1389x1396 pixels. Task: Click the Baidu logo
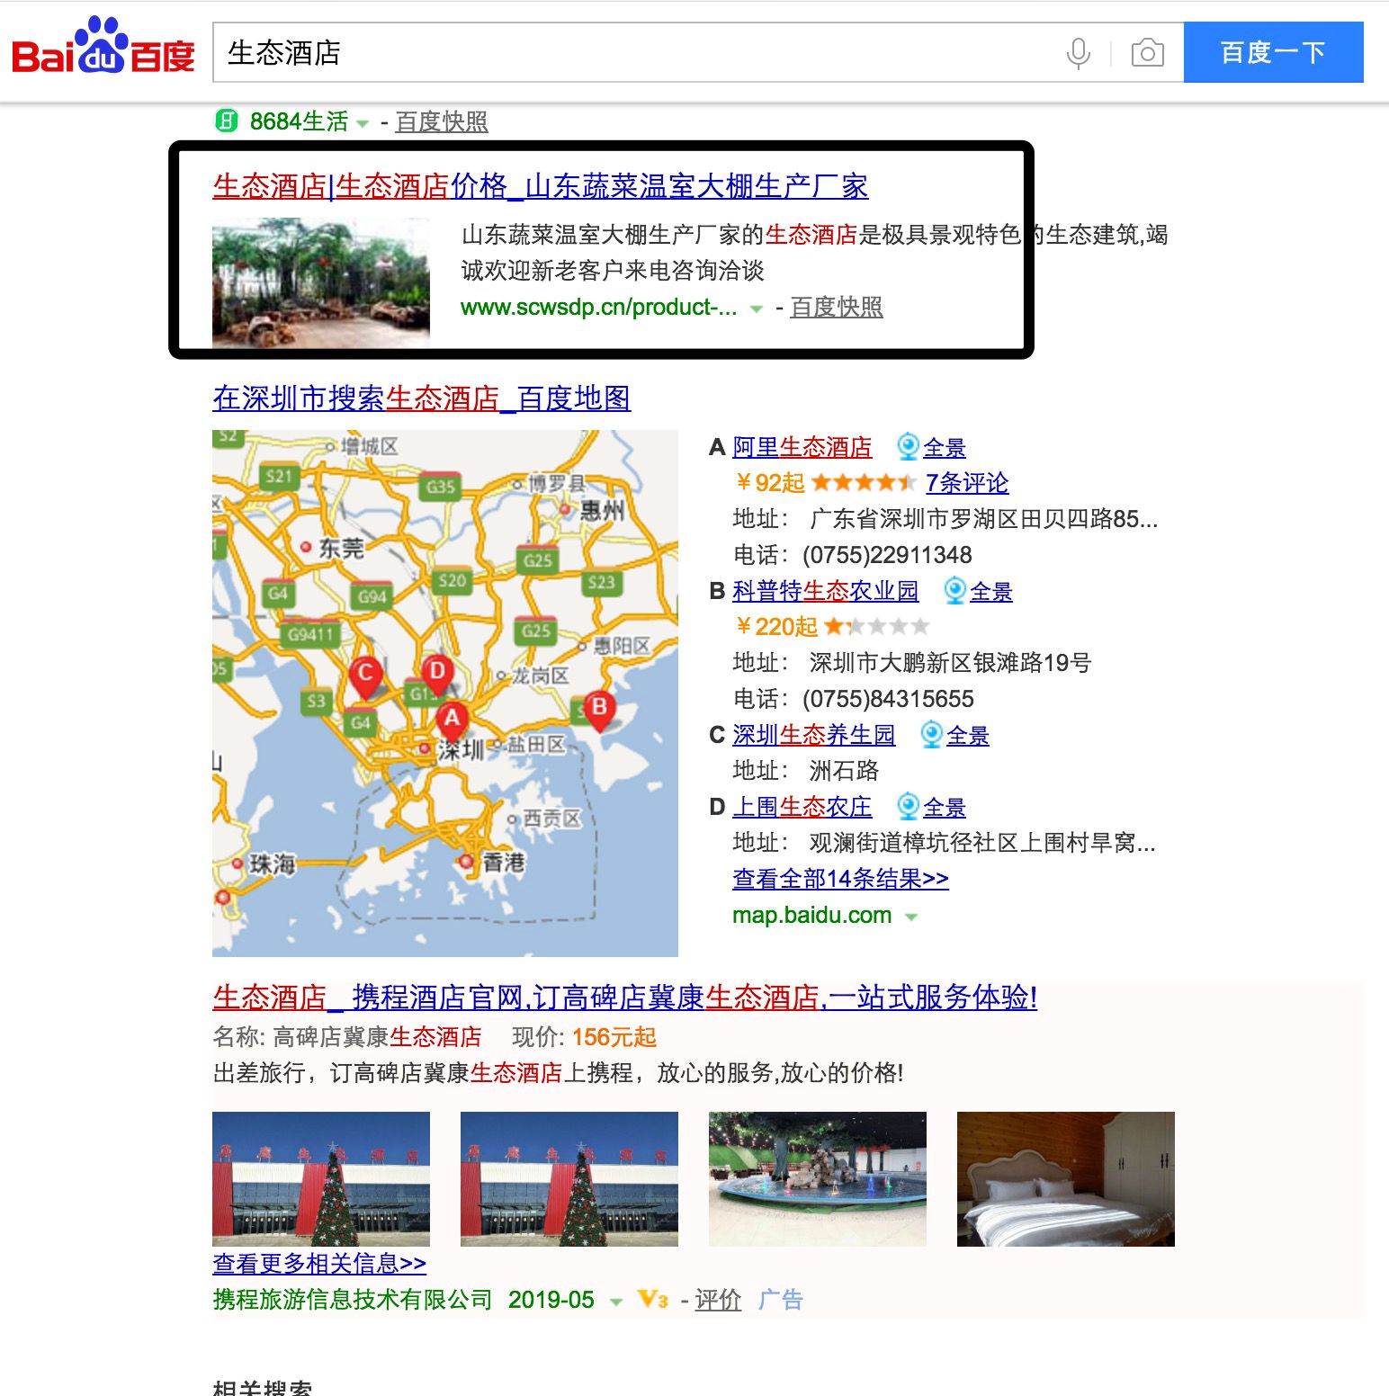101,51
